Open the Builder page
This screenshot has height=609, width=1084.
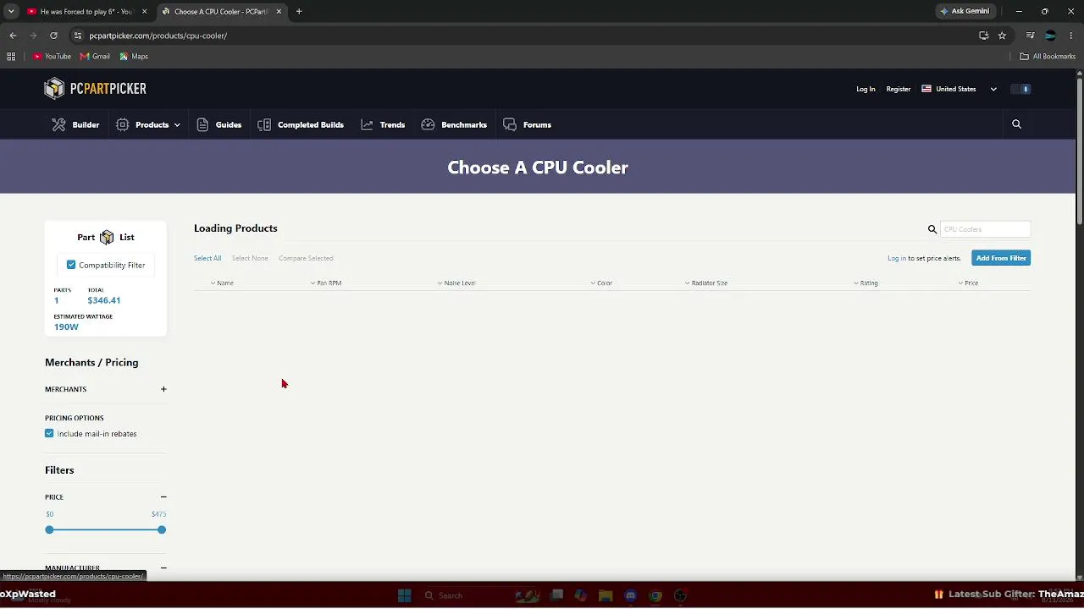coord(75,124)
